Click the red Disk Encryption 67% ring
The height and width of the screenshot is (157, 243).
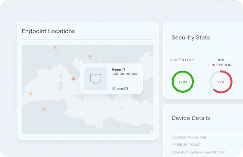point(221,82)
